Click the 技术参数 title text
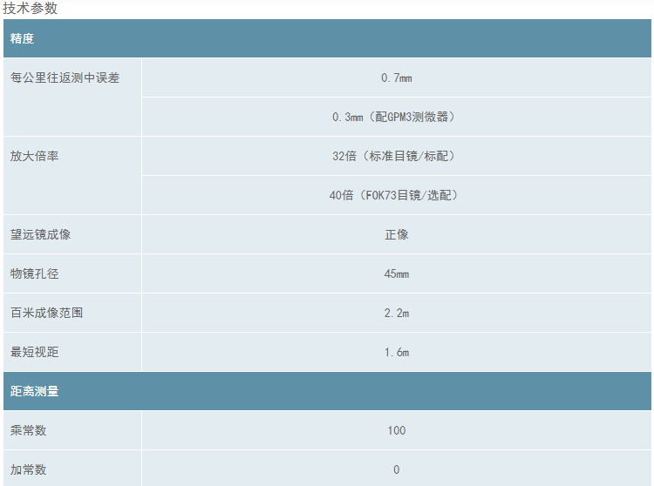The image size is (654, 486). tap(31, 9)
